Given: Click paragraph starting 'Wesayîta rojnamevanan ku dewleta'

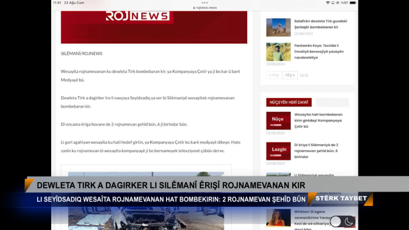Looking at the screenshot, I should 150,75.
